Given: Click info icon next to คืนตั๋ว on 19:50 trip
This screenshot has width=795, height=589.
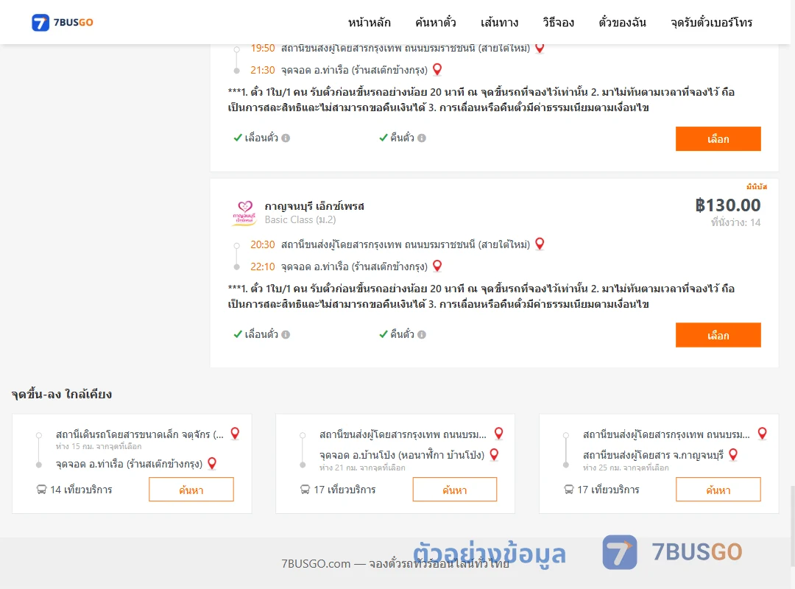Looking at the screenshot, I should [x=422, y=138].
